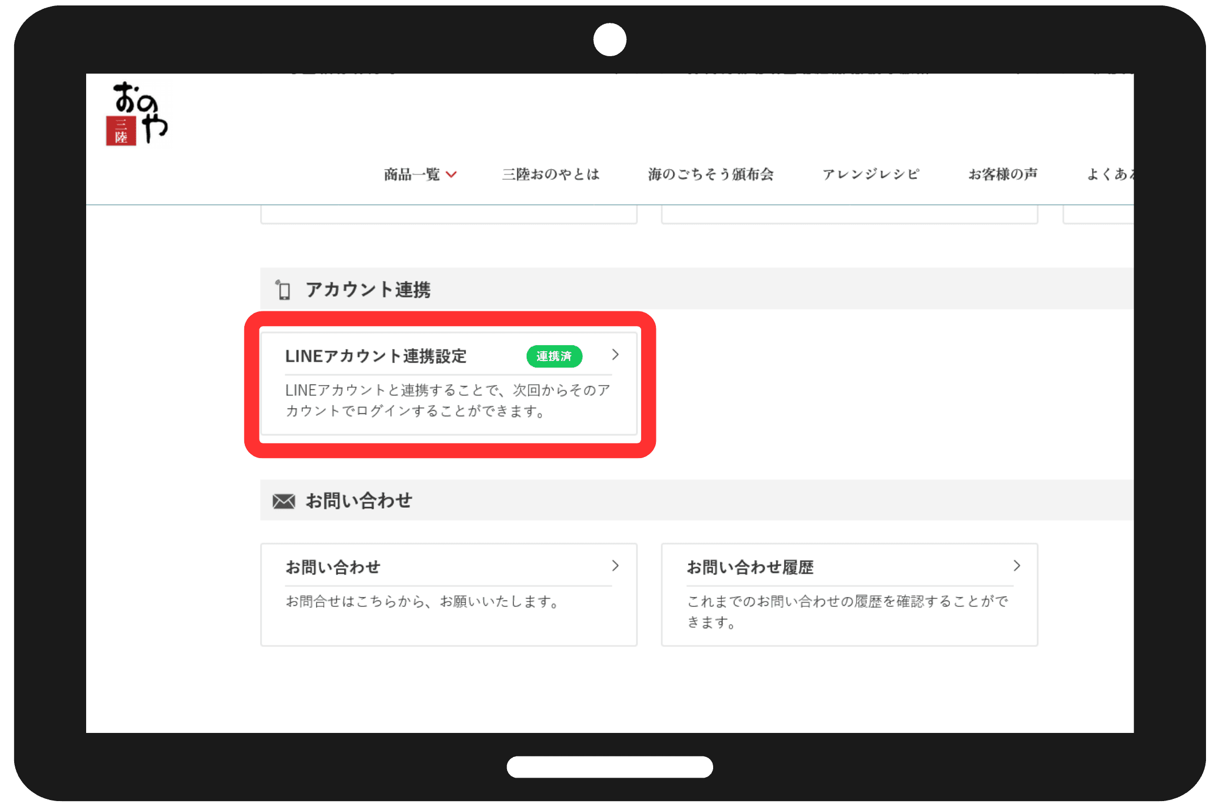Go to 三陸おのやとは page
The height and width of the screenshot is (806, 1224).
coord(551,175)
